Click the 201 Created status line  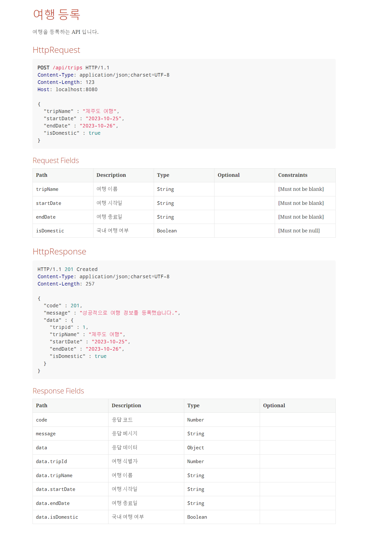(67, 269)
